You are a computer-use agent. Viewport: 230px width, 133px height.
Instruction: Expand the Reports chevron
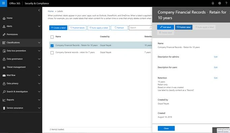pyautogui.click(x=39, y=100)
